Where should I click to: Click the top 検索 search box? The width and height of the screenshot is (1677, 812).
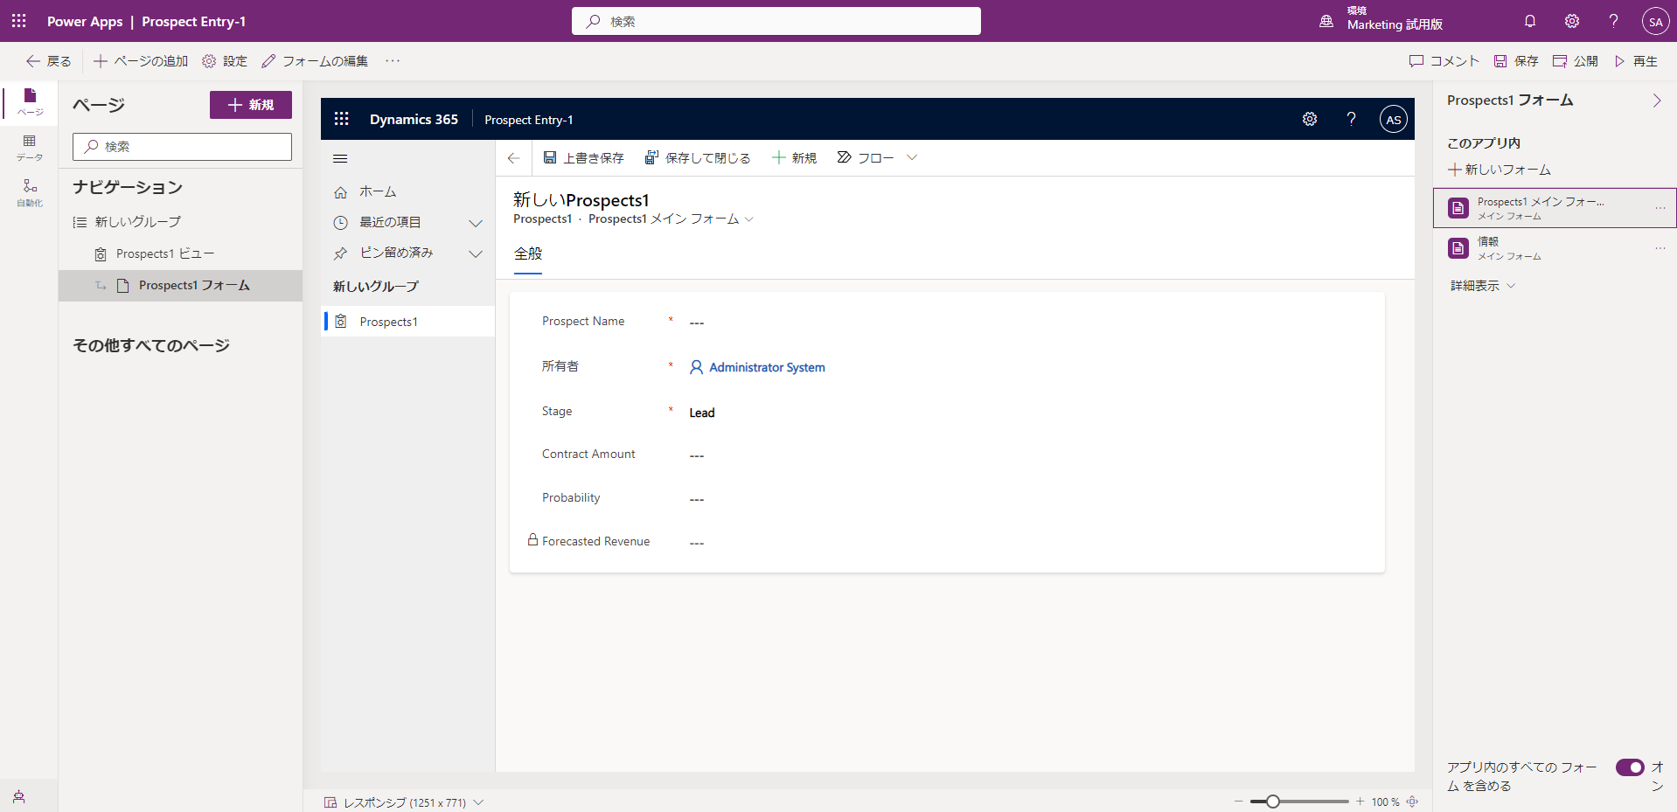(776, 21)
